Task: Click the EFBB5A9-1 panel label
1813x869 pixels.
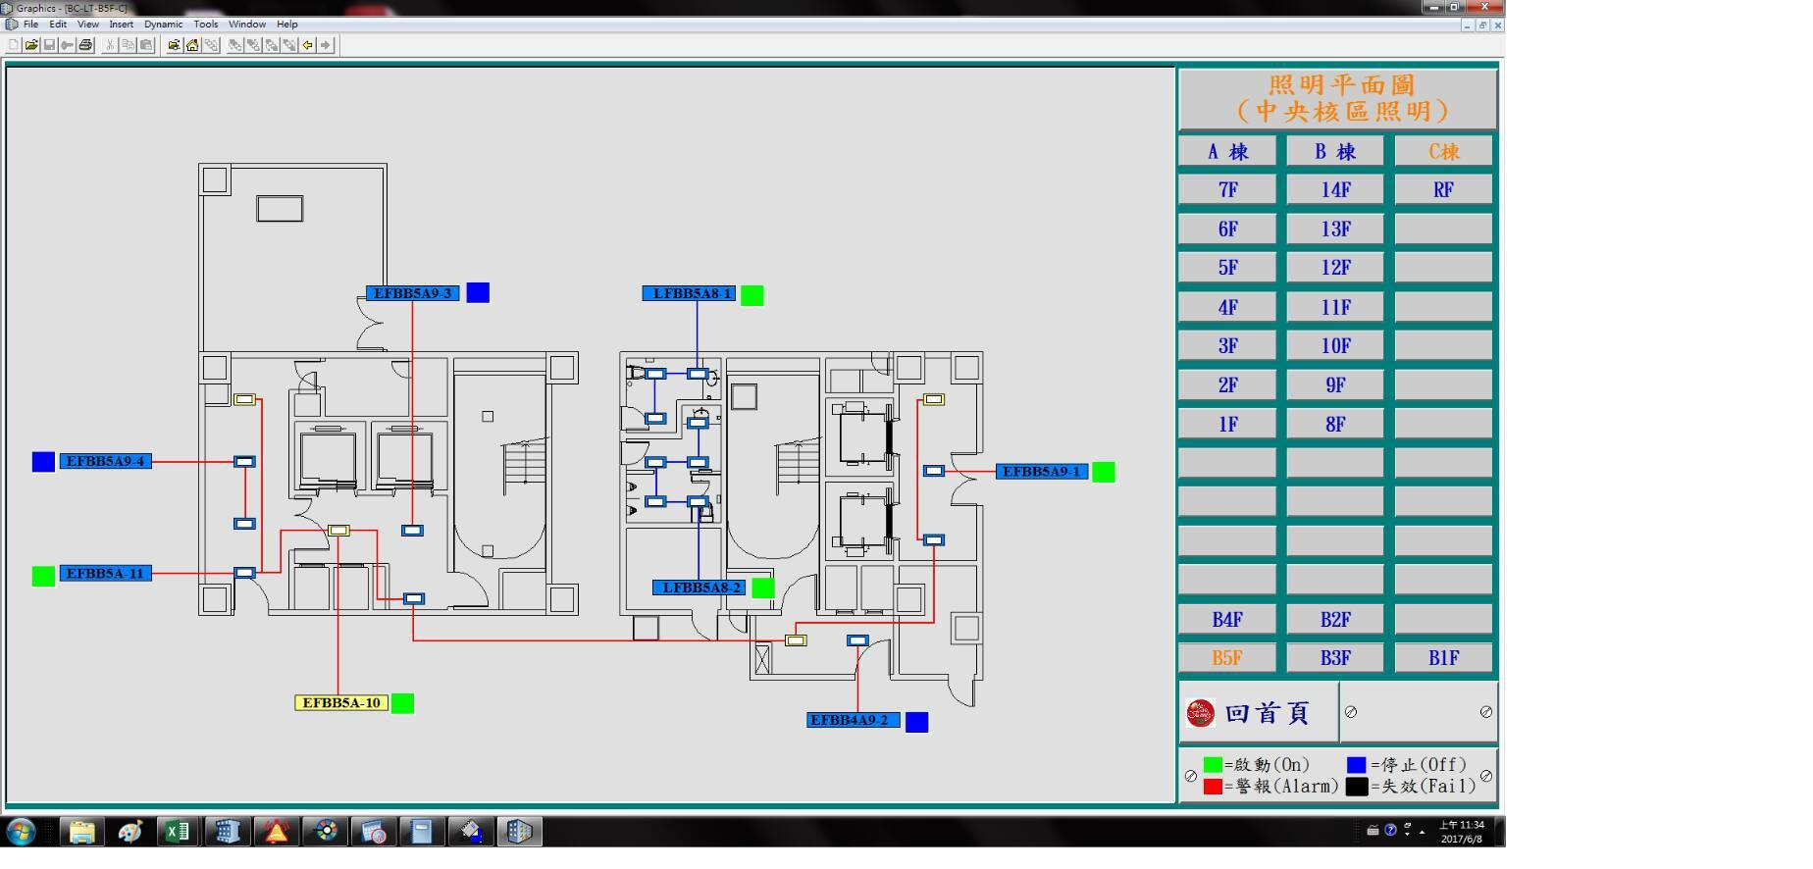Action: tap(1041, 472)
